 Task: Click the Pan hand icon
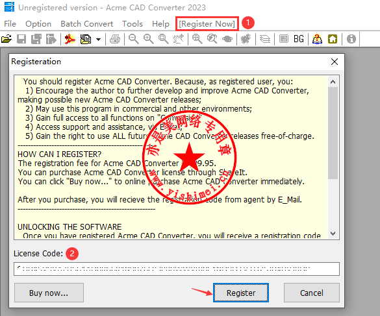tap(179, 39)
